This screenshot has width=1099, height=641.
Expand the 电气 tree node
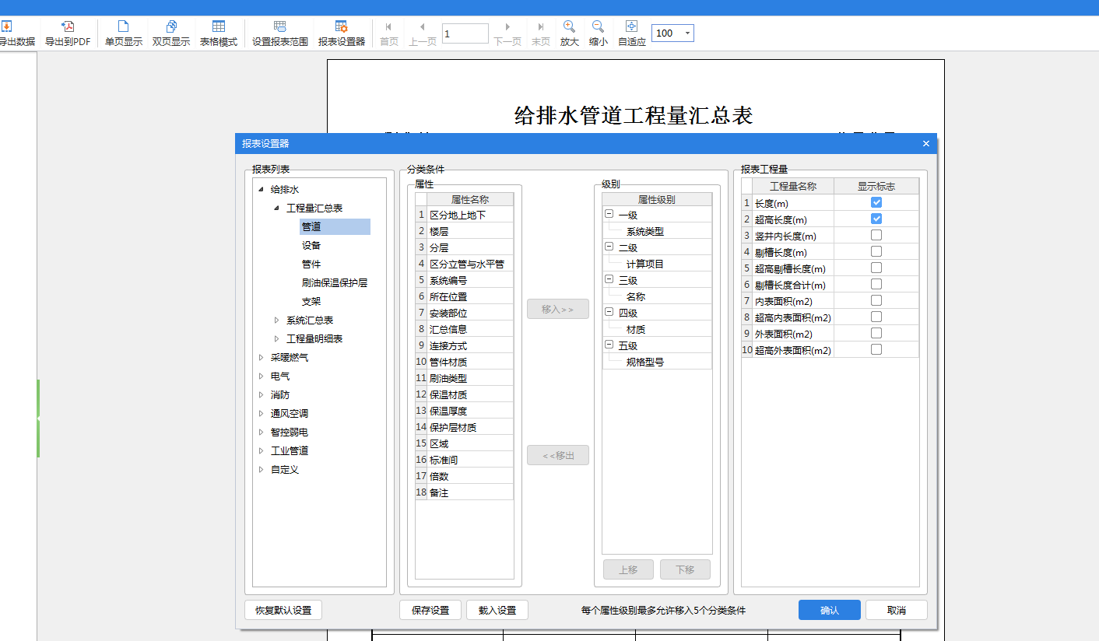[x=261, y=376]
